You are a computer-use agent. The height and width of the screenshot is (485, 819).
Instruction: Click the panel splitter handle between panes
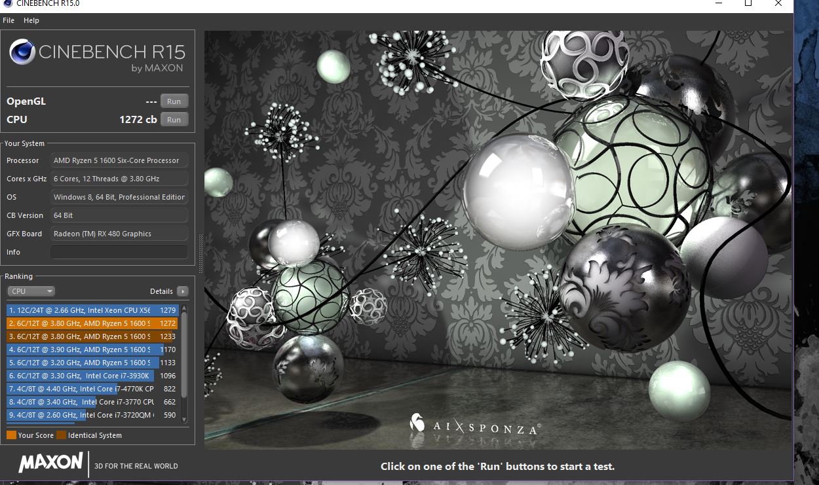tap(200, 253)
